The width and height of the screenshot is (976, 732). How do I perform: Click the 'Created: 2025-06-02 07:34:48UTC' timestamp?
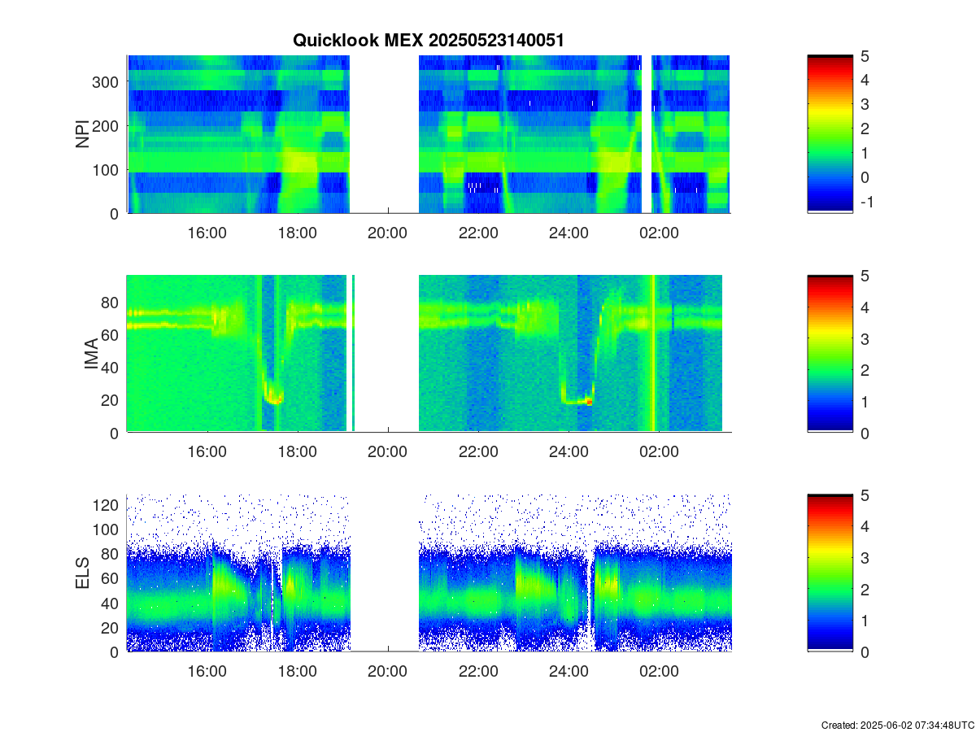point(896,725)
